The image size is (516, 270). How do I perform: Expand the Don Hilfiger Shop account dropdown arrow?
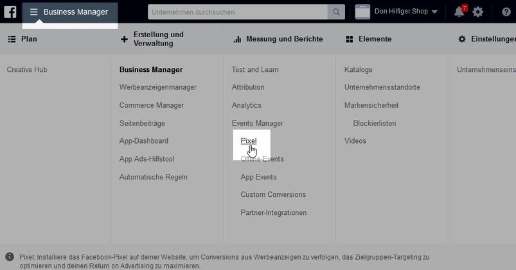point(434,12)
